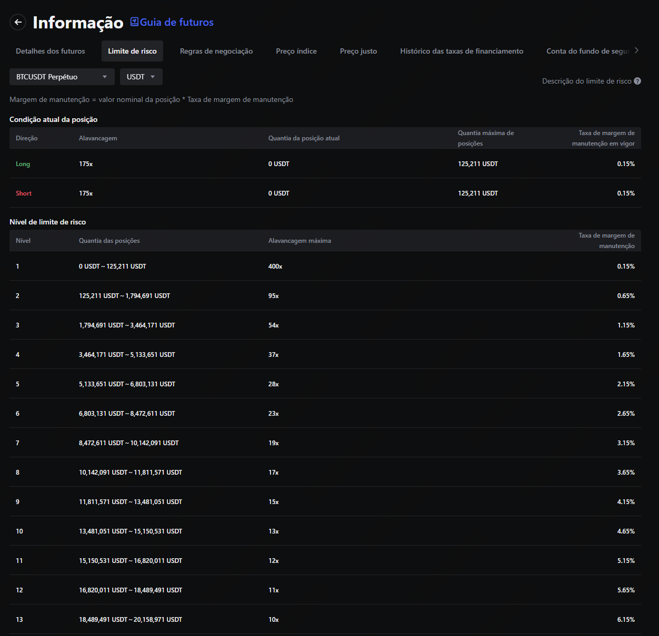Click the 15x maximum leverage value
This screenshot has width=659, height=636.
pyautogui.click(x=274, y=502)
